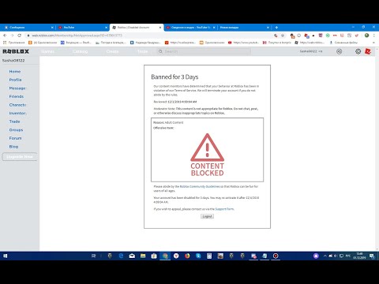Open Profile in the sidebar
The image size is (379, 284).
point(15,80)
